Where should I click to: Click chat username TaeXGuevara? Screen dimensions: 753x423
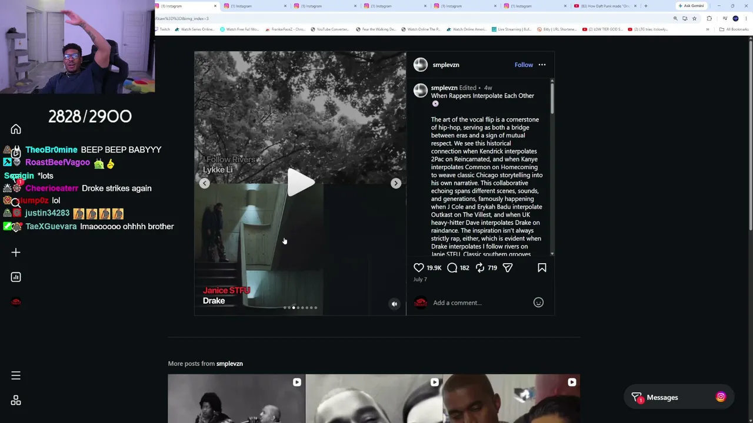[51, 226]
